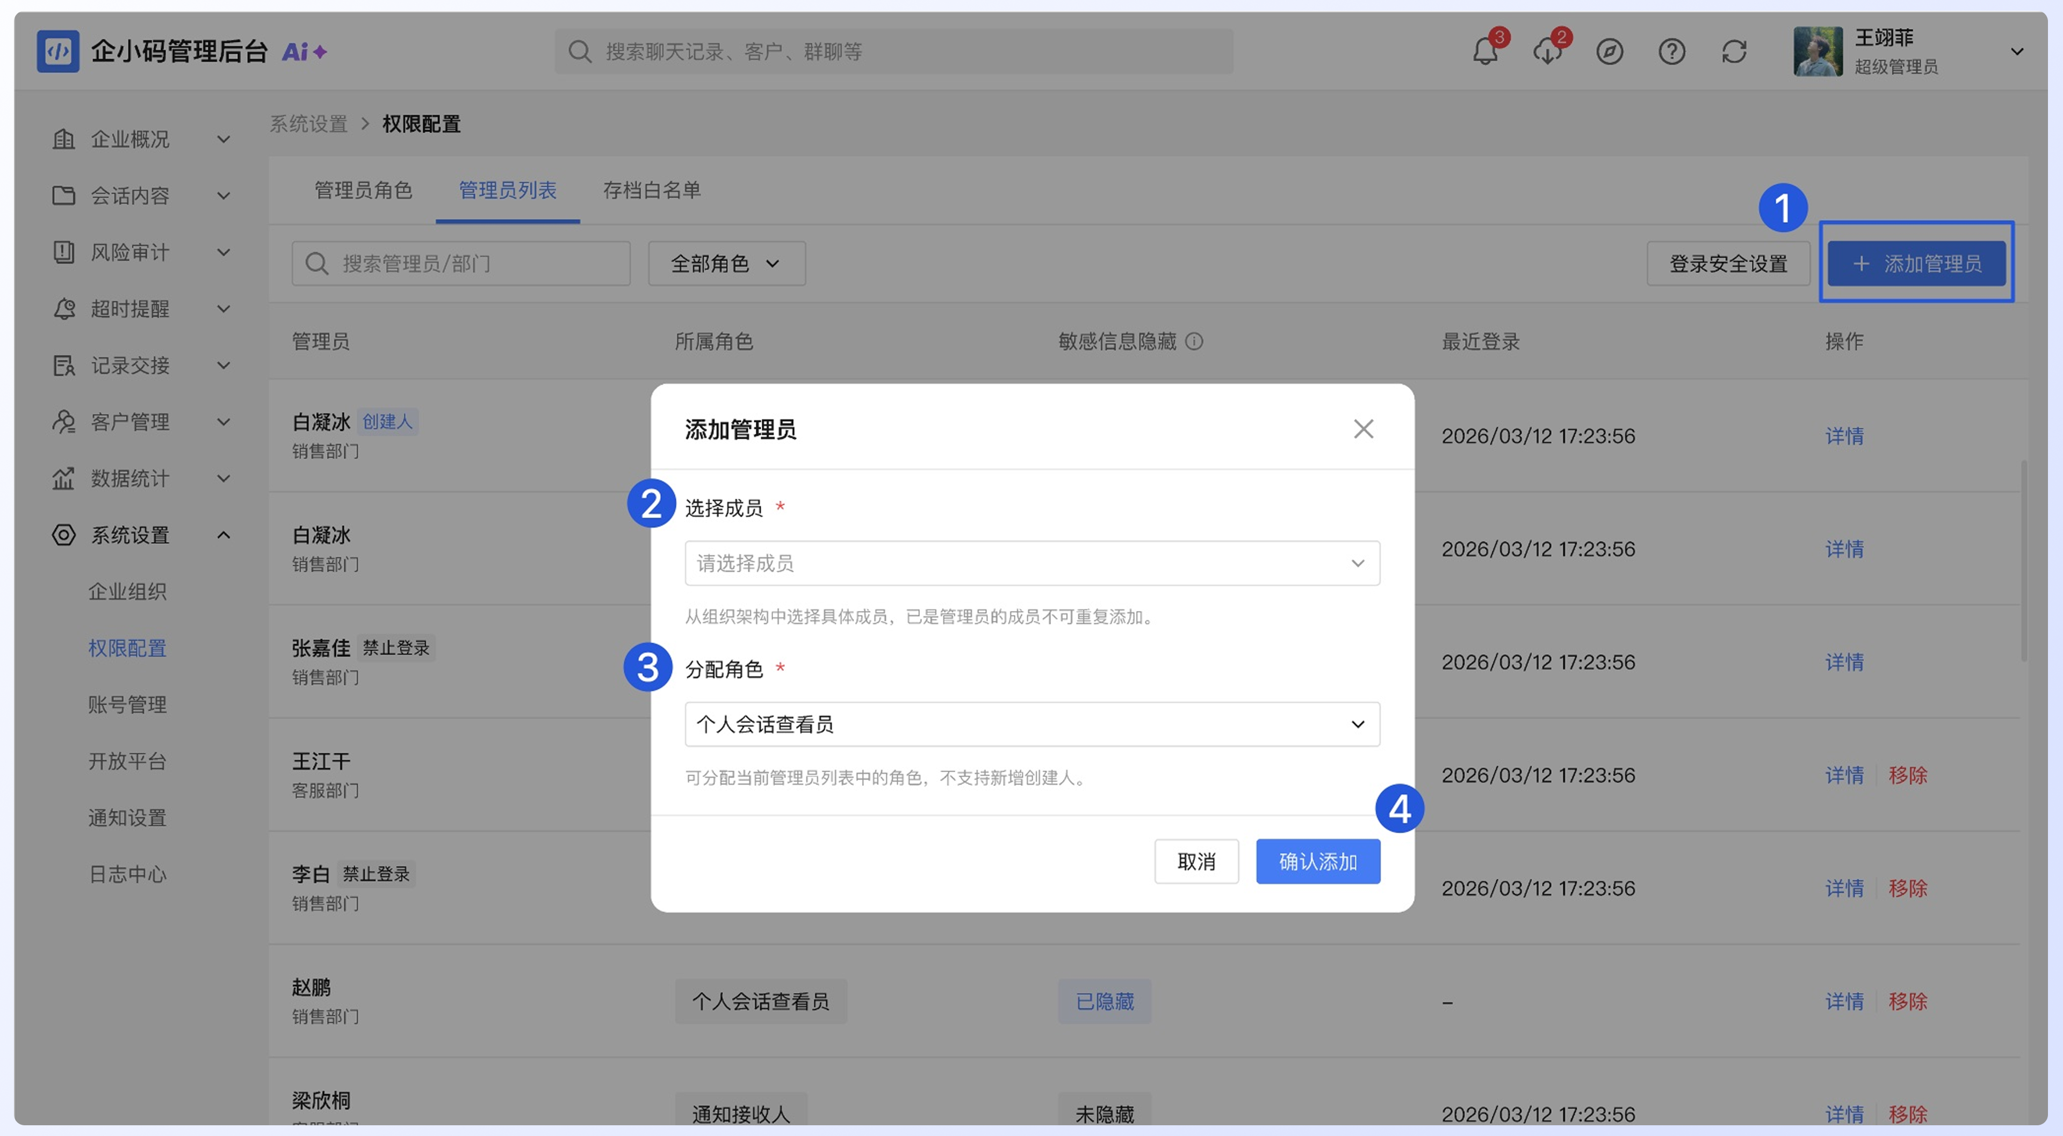The image size is (2063, 1136).
Task: Open 详情 for the 张嘉佳 row
Action: pyautogui.click(x=1844, y=662)
